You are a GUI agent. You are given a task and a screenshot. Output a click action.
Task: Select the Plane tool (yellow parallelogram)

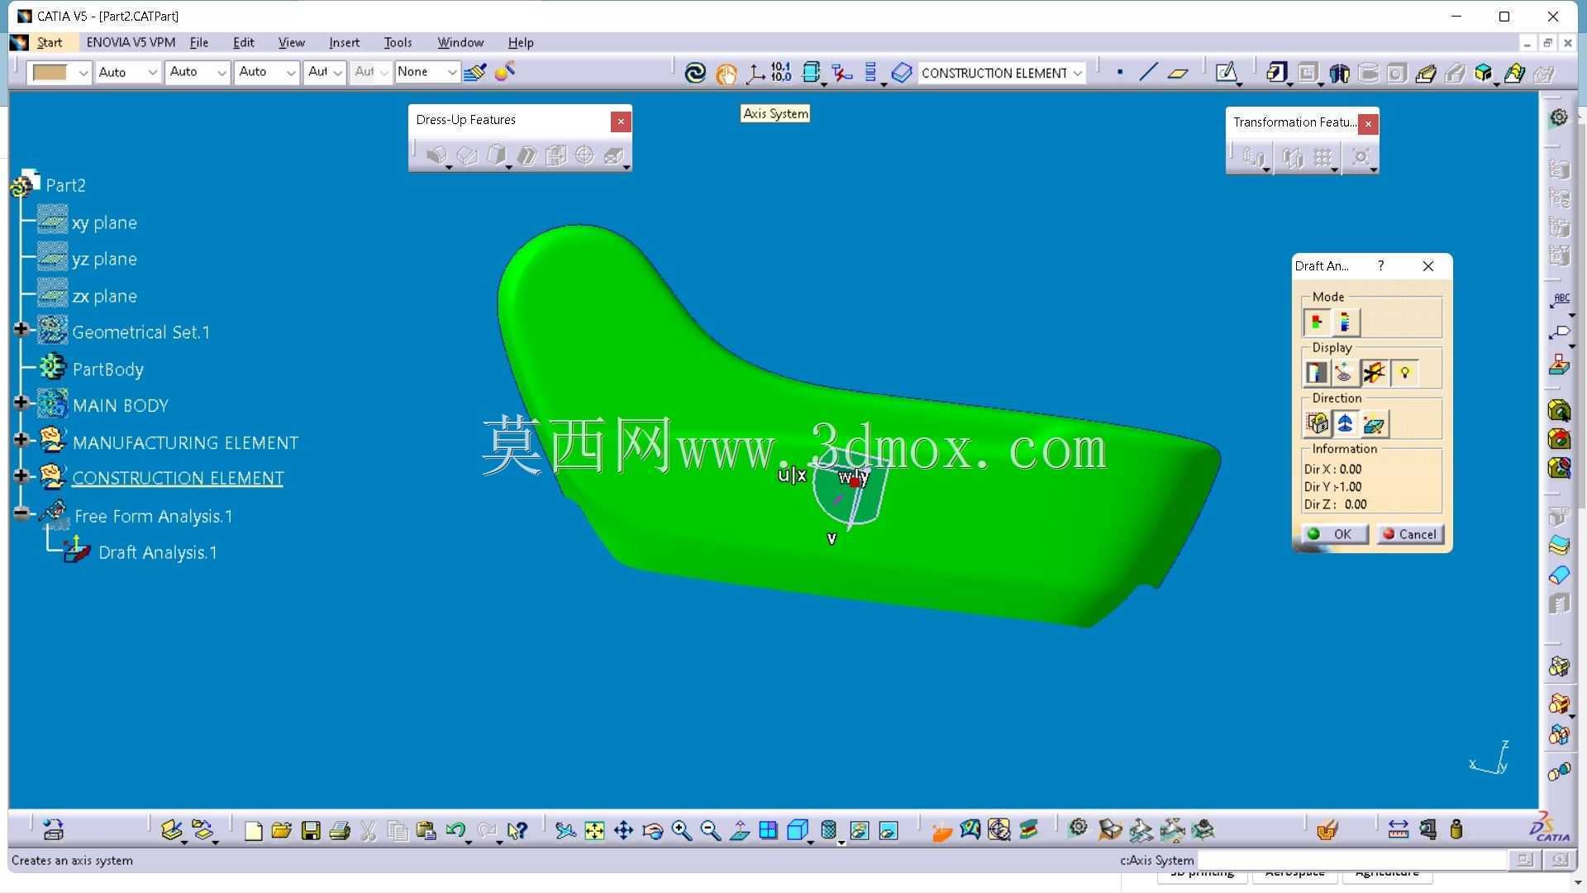(x=1178, y=73)
